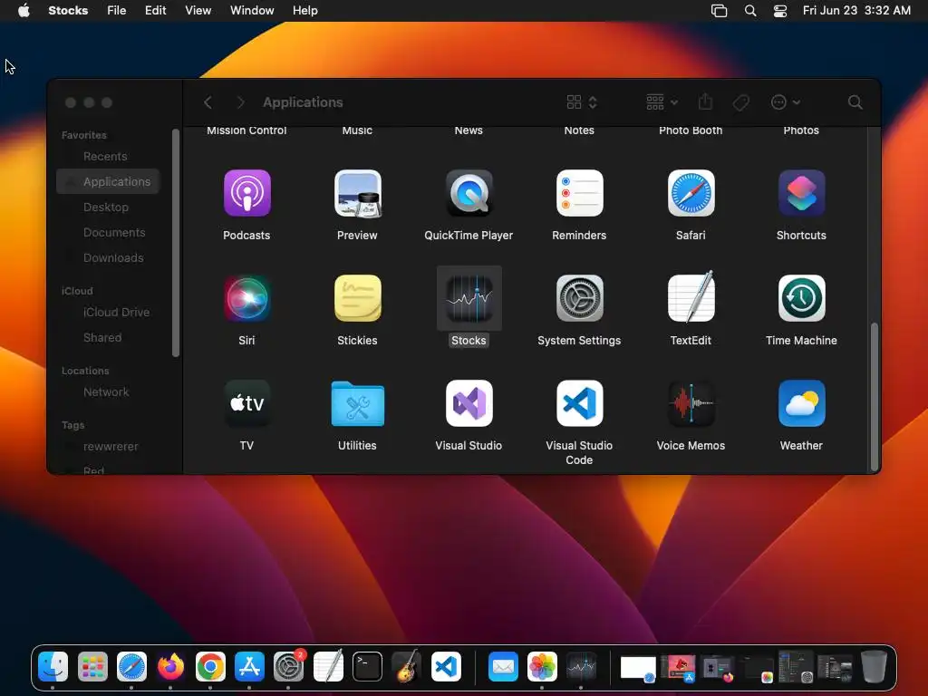The image size is (928, 696).
Task: Open Mail from the Dock
Action: (503, 667)
